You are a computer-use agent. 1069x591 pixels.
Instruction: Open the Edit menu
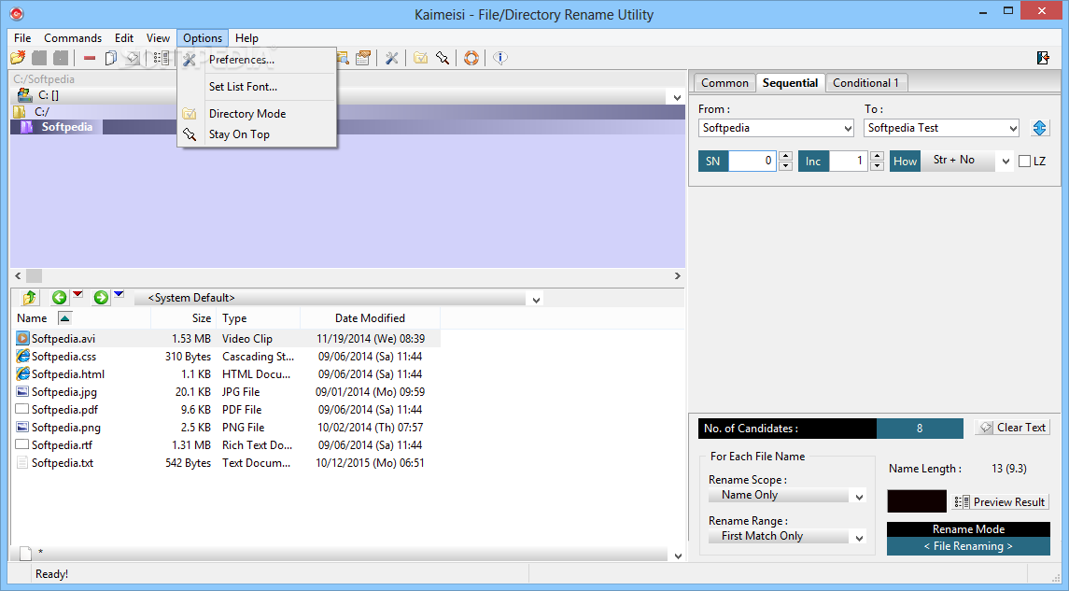tap(124, 38)
